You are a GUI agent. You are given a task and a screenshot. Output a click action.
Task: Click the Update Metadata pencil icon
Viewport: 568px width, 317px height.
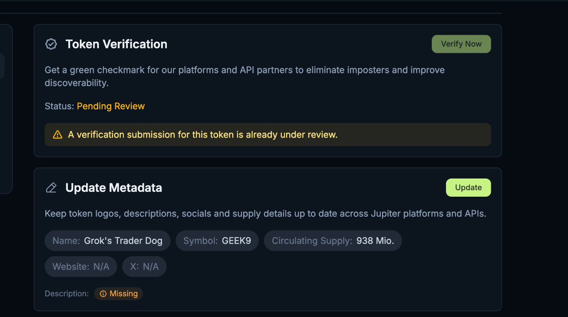(51, 188)
